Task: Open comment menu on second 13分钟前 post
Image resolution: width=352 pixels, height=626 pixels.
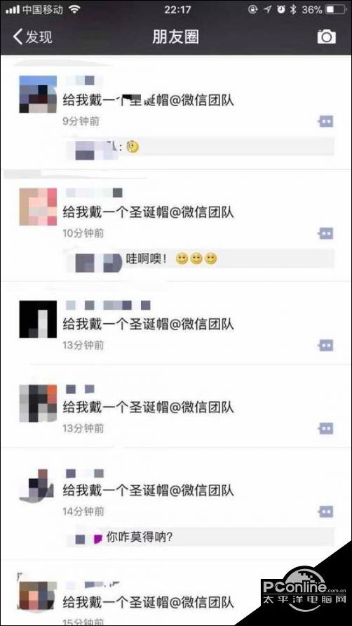Action: (x=325, y=429)
